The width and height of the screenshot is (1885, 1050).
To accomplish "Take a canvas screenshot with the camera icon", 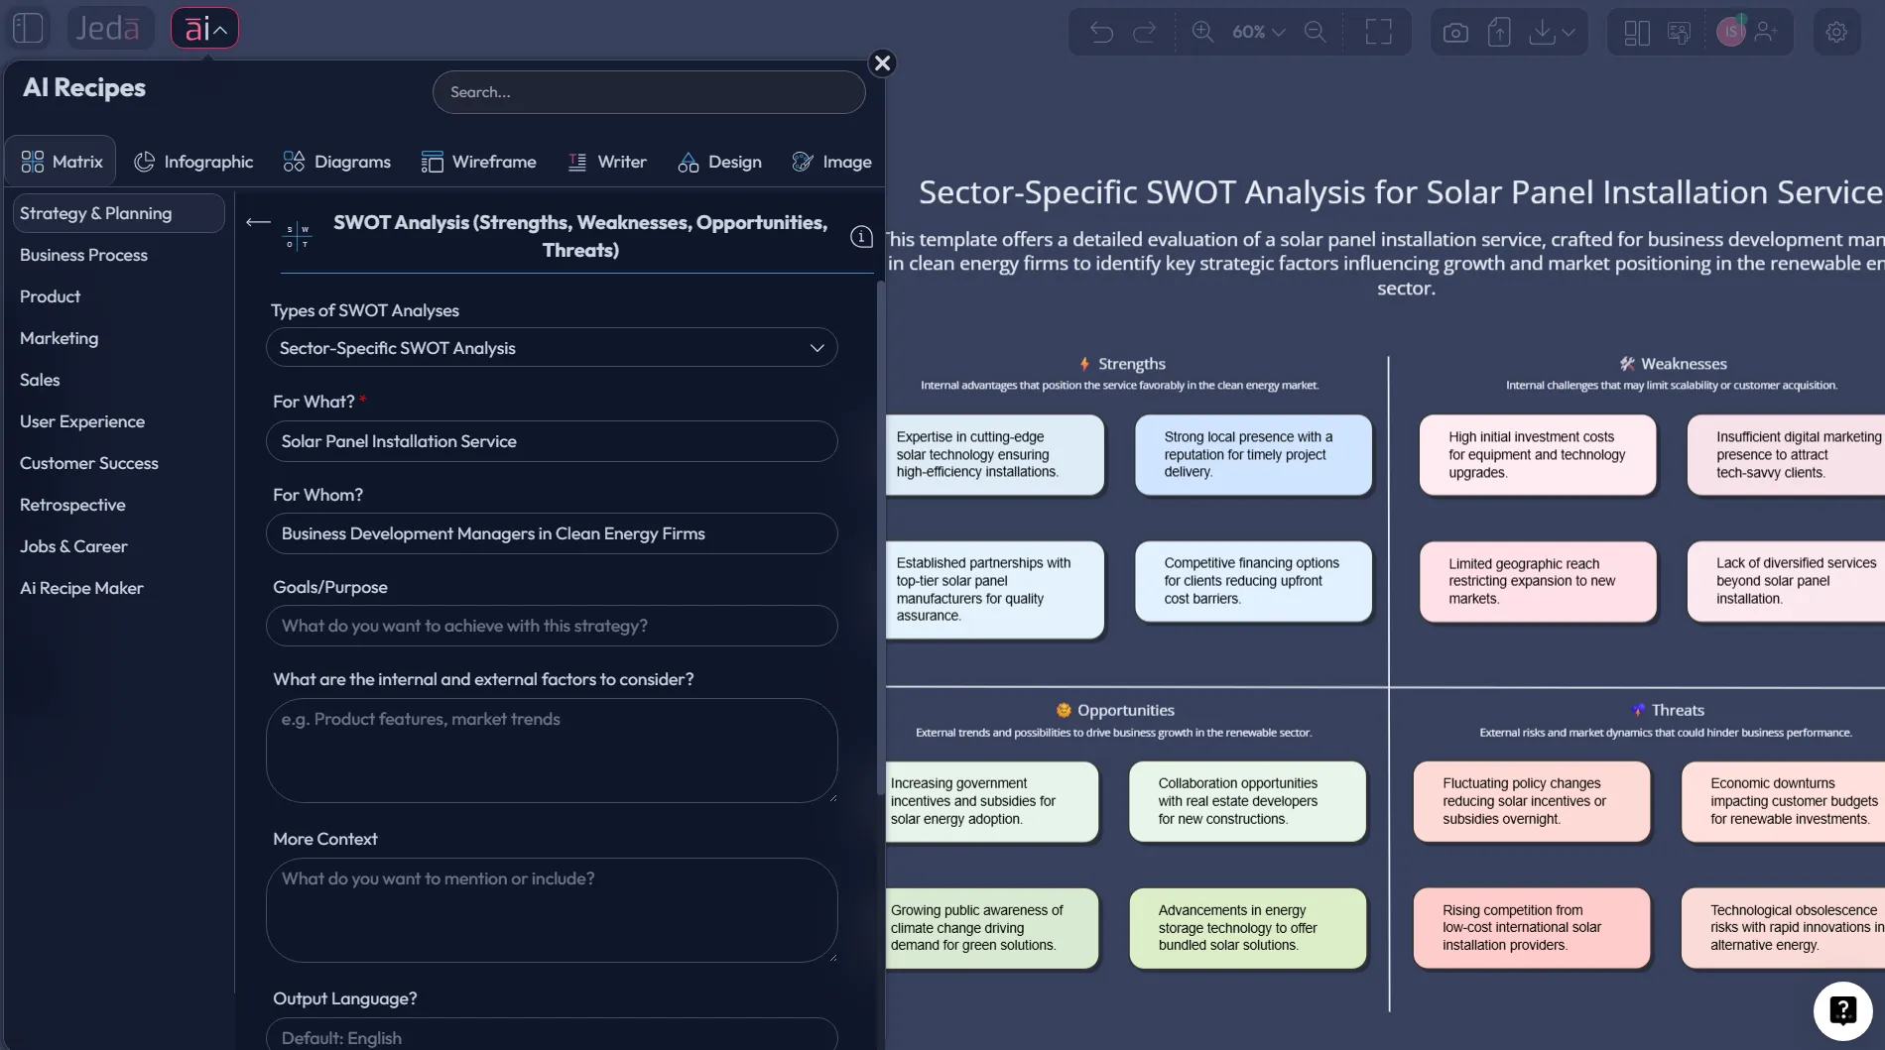I will 1454,31.
